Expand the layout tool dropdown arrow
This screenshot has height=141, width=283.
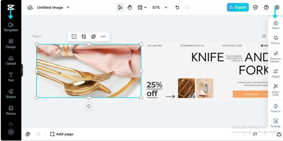point(145,7)
